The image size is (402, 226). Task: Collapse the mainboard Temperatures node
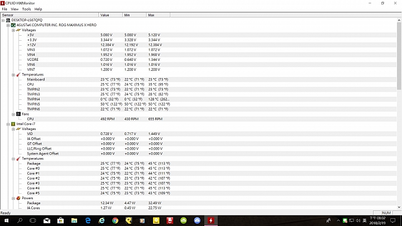click(13, 75)
